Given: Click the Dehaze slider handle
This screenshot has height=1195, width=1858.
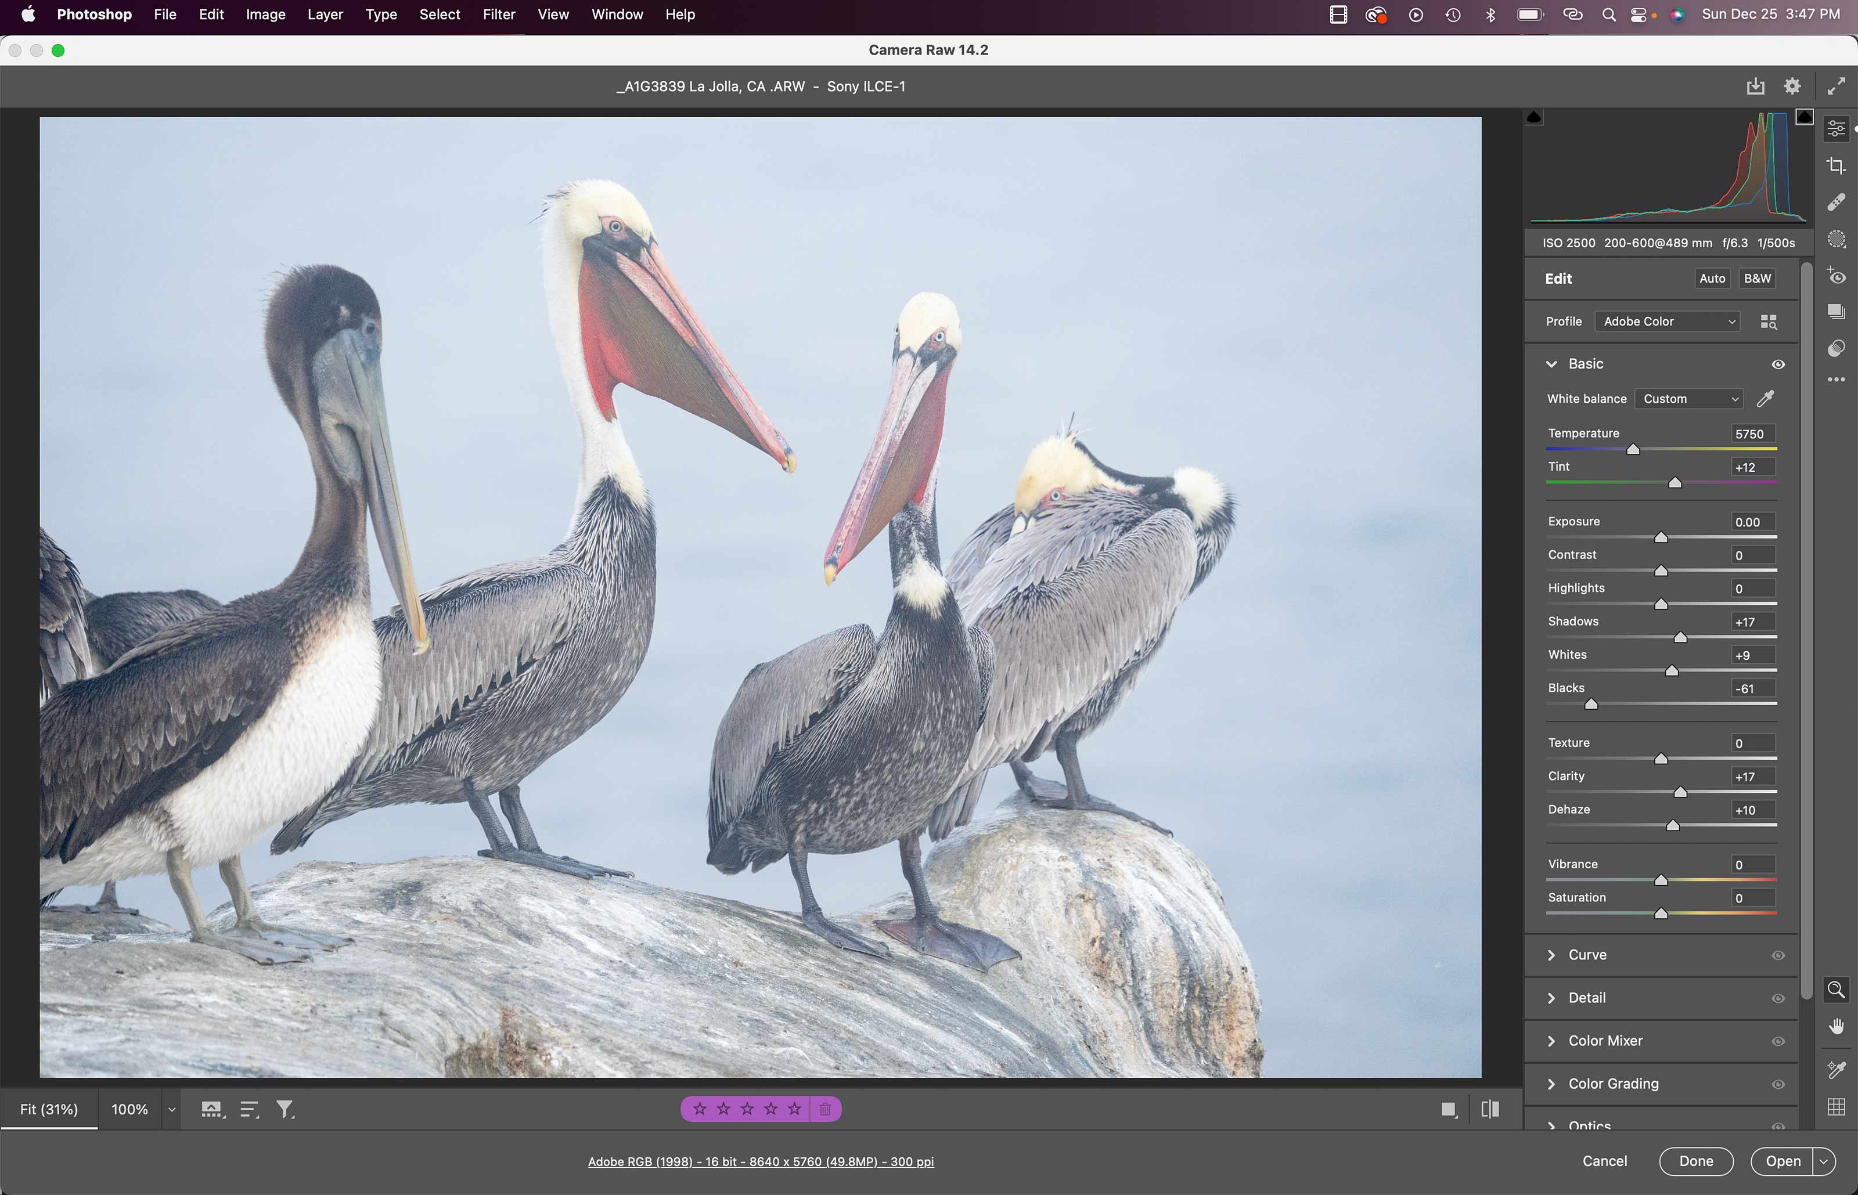Looking at the screenshot, I should click(1673, 825).
